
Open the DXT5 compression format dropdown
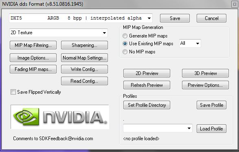click(81, 18)
